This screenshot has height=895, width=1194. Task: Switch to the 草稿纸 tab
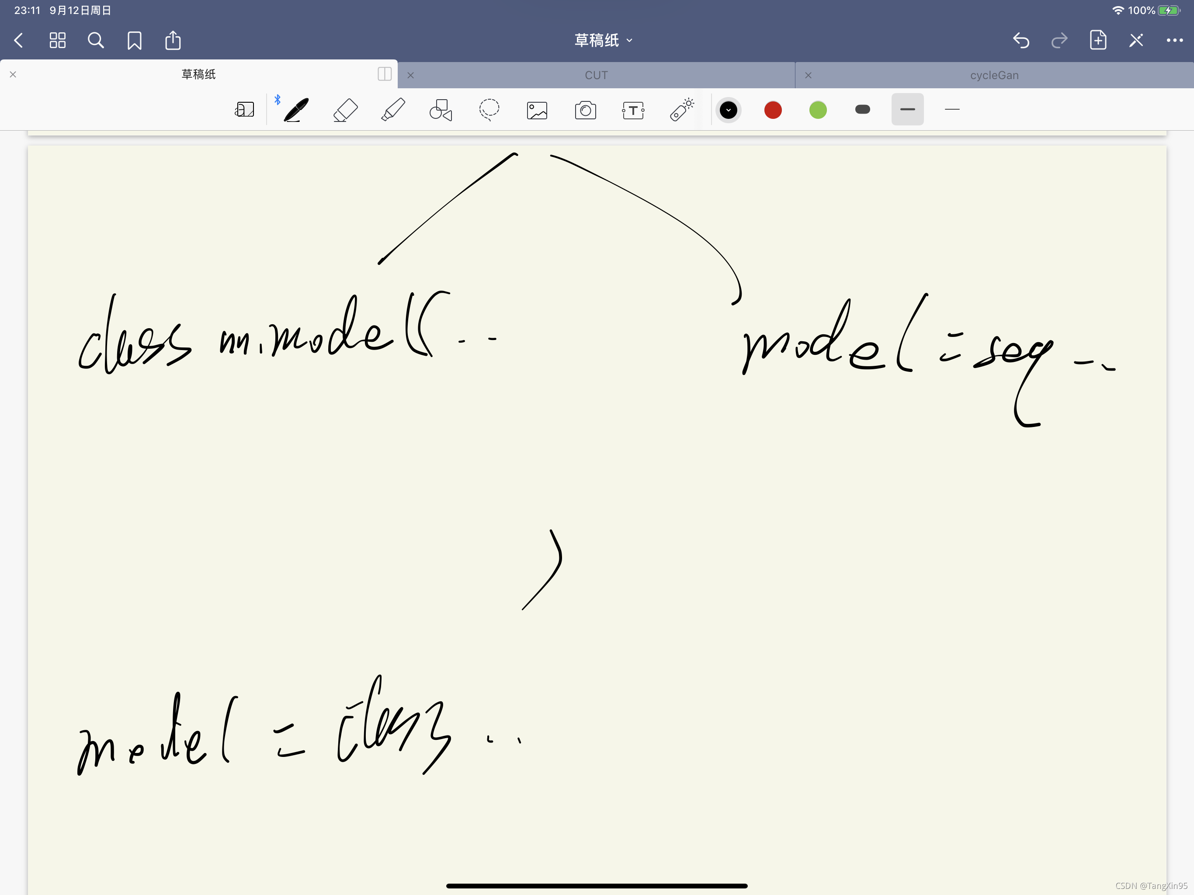[x=199, y=74]
